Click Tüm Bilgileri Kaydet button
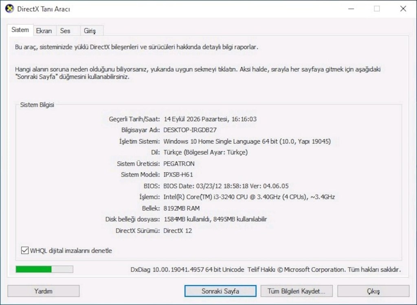The height and width of the screenshot is (305, 417). click(296, 291)
